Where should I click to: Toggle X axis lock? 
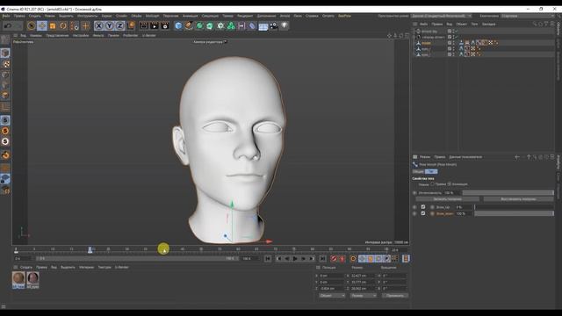(98, 25)
